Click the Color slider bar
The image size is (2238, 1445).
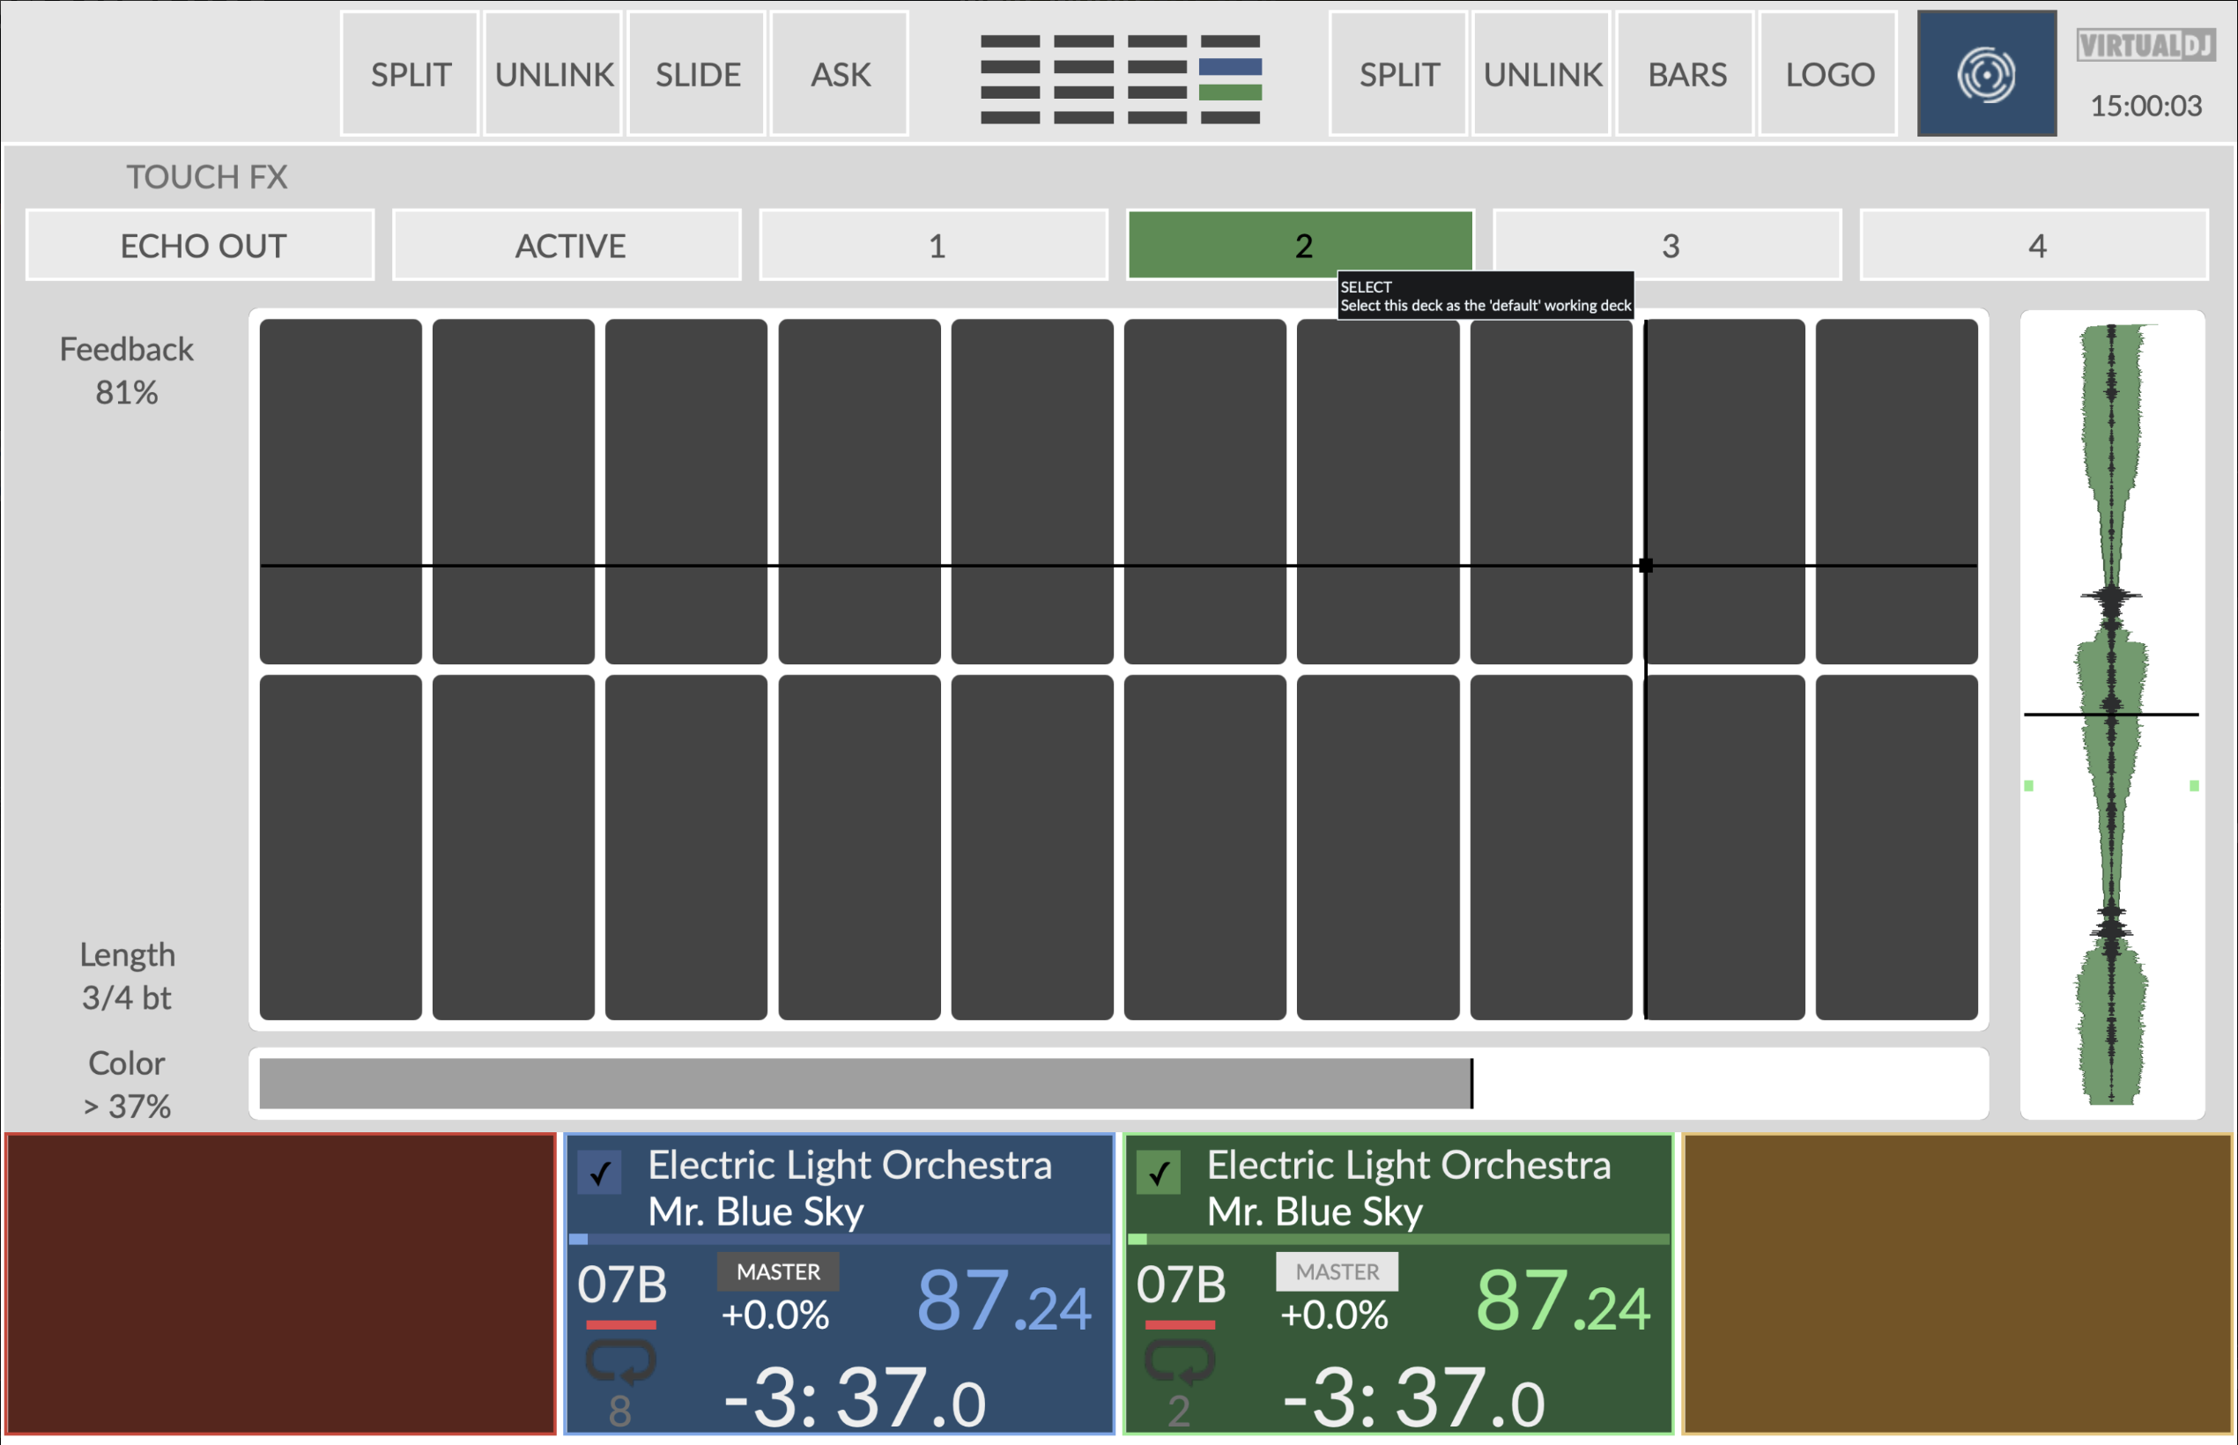(1118, 1084)
